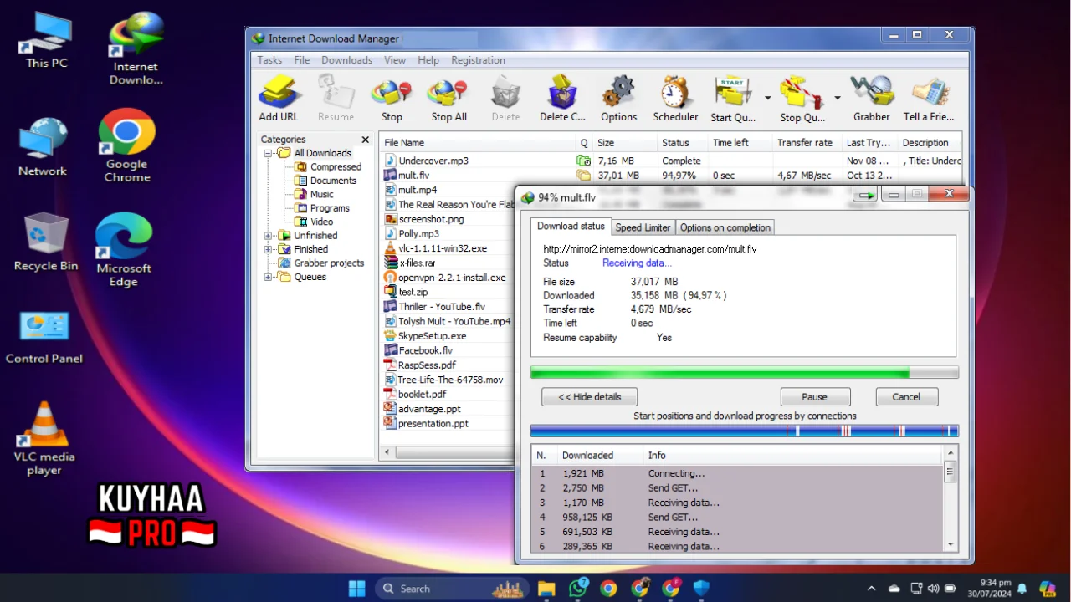The height and width of the screenshot is (602, 1071).
Task: Click the blue connections progress bar
Action: click(745, 431)
